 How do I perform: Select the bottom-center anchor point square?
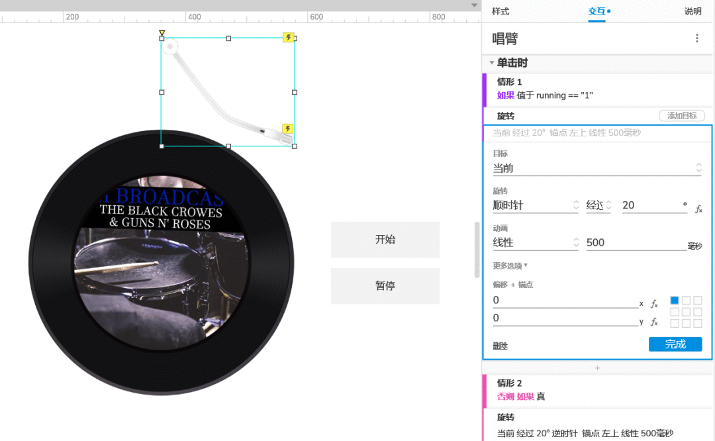point(687,323)
